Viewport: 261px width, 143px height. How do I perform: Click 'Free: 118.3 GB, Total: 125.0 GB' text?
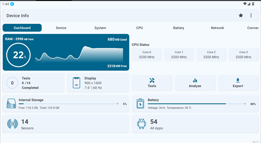39,108
